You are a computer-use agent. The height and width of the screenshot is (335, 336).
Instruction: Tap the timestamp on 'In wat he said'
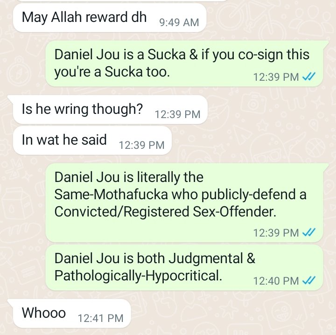coord(141,145)
